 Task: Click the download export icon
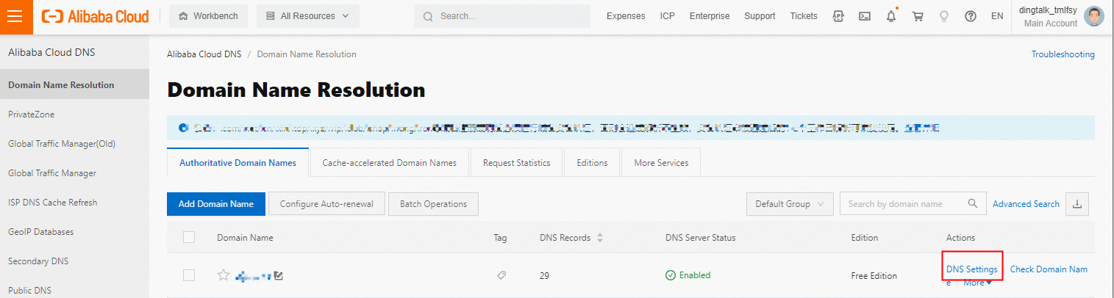(1077, 204)
